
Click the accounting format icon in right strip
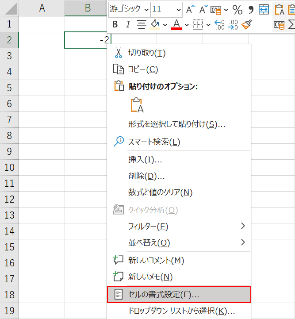pos(279,25)
